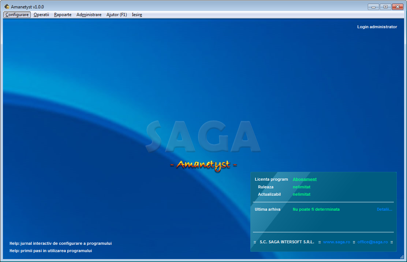Click the Iesire menu to exit
This screenshot has height=262, width=407.
click(x=137, y=15)
